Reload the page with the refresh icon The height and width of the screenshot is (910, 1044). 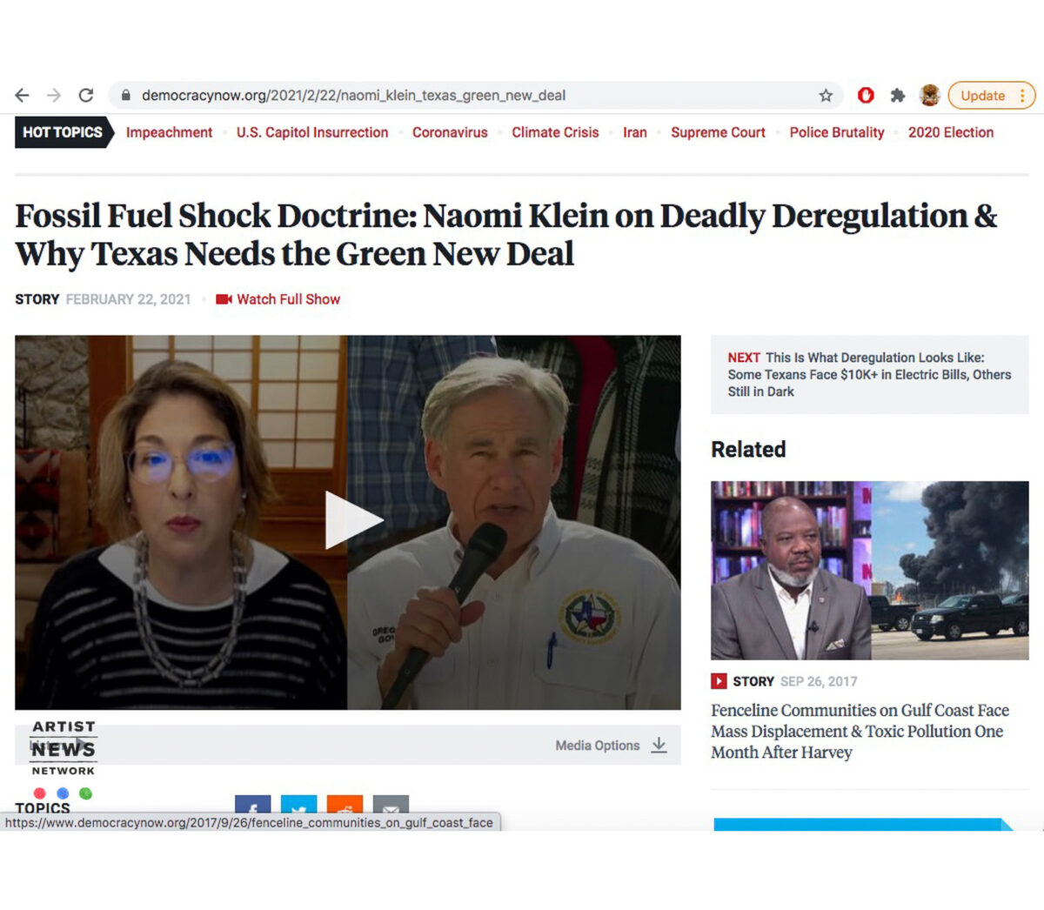pos(85,96)
